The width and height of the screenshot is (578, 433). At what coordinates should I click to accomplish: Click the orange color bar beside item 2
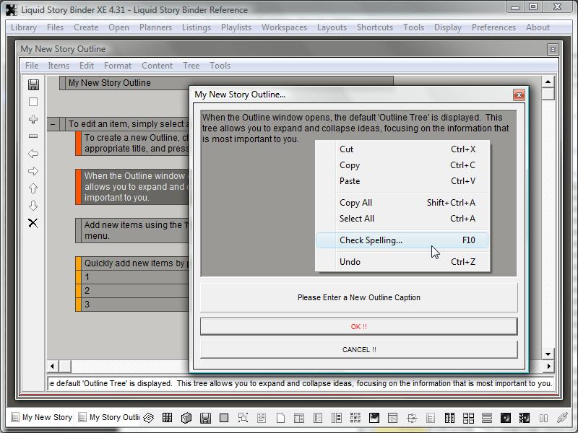(x=79, y=291)
